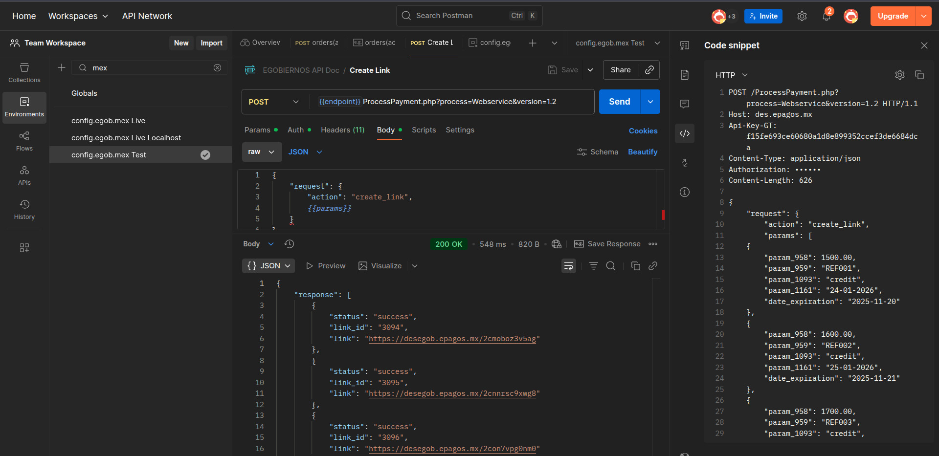
Task: Open the Flows sidebar section
Action: [x=24, y=141]
